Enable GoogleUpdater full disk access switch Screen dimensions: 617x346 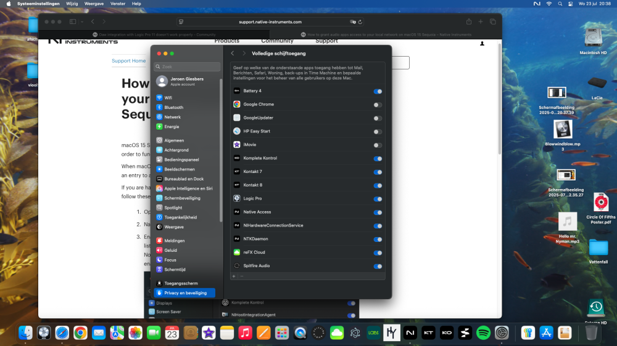[378, 118]
